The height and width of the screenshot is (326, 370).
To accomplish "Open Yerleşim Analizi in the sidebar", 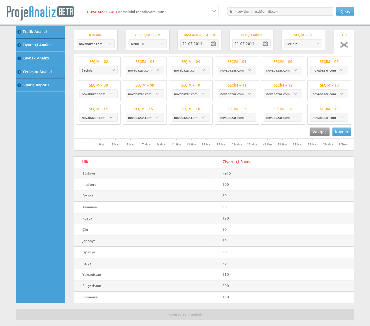I will [37, 72].
